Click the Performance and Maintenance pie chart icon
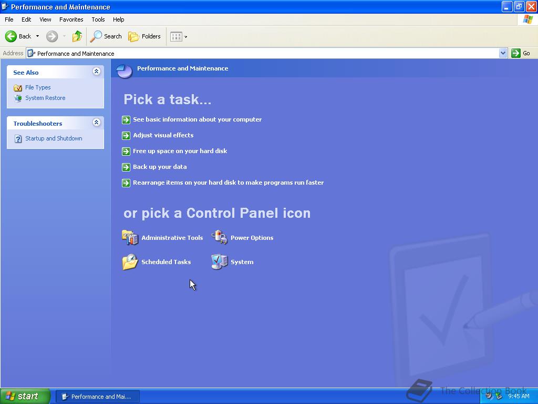This screenshot has height=404, width=538. pyautogui.click(x=124, y=71)
